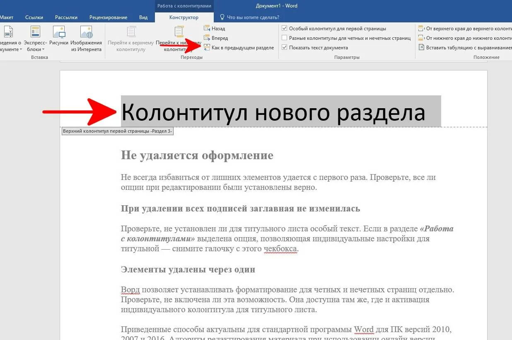Screen dimensions: 512x340
Task: Enable Разные колонтитулы для четных и нечетных
Action: pos(284,38)
